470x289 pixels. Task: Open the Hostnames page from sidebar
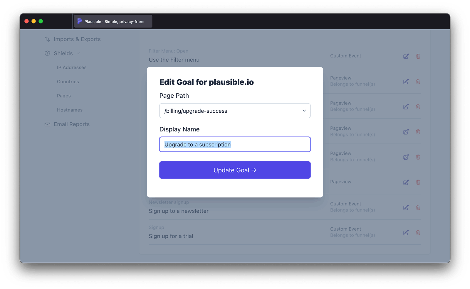(x=70, y=110)
